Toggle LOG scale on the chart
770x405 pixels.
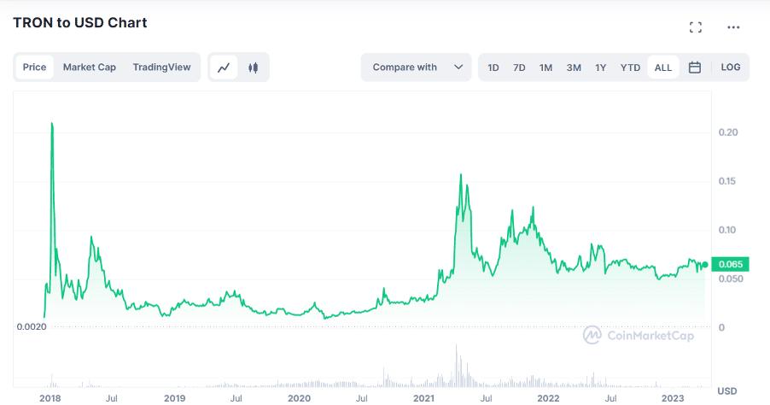click(x=730, y=67)
